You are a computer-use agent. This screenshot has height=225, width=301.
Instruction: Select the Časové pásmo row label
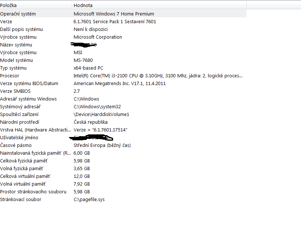[16, 145]
